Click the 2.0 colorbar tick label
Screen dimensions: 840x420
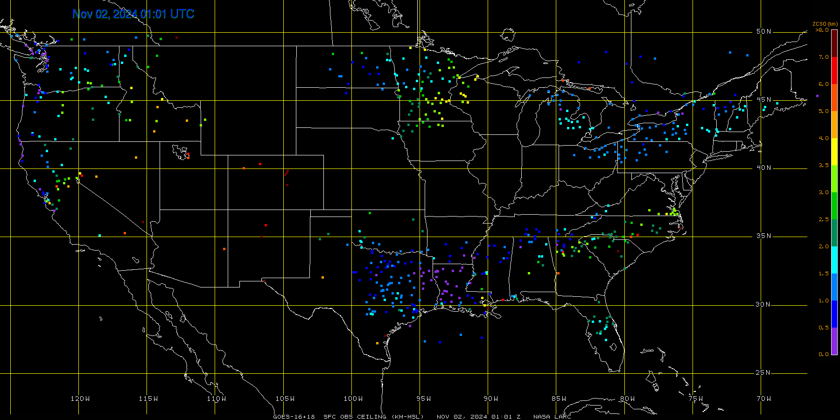[824, 247]
